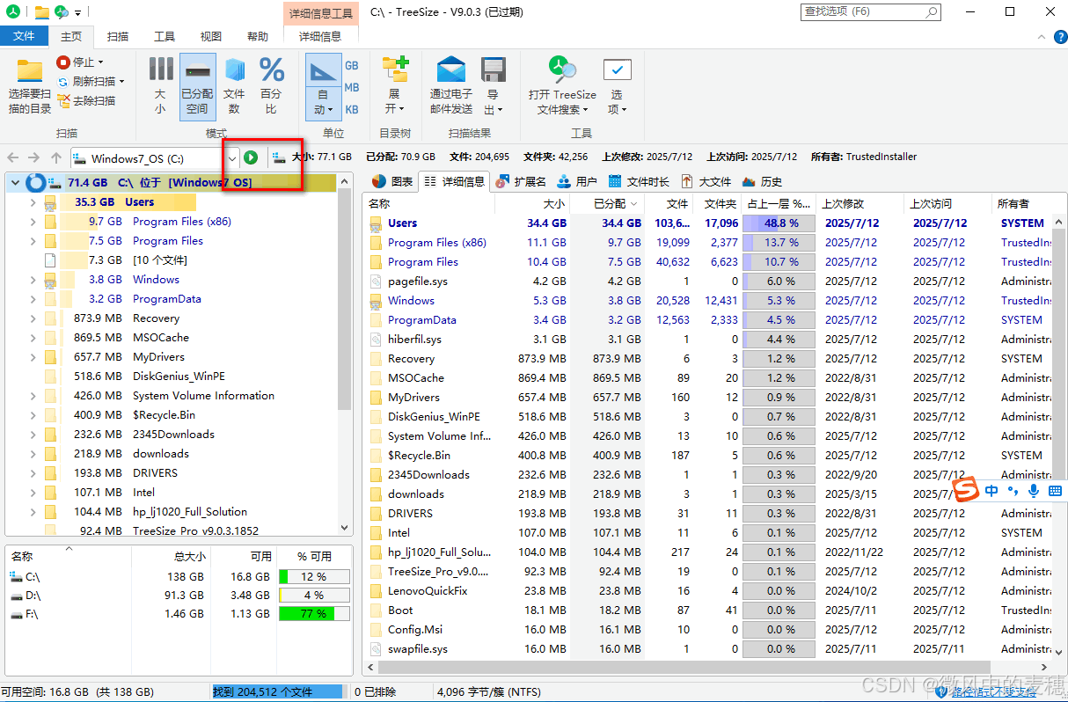Open the Windows7_OS (C:) drive dropdown

(x=232, y=158)
